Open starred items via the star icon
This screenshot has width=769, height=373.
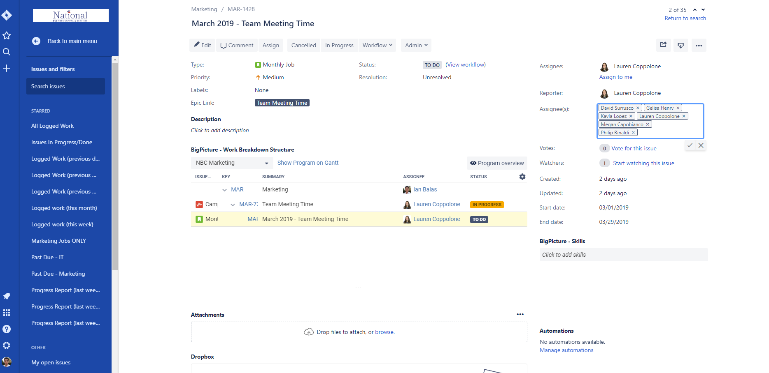pyautogui.click(x=7, y=35)
